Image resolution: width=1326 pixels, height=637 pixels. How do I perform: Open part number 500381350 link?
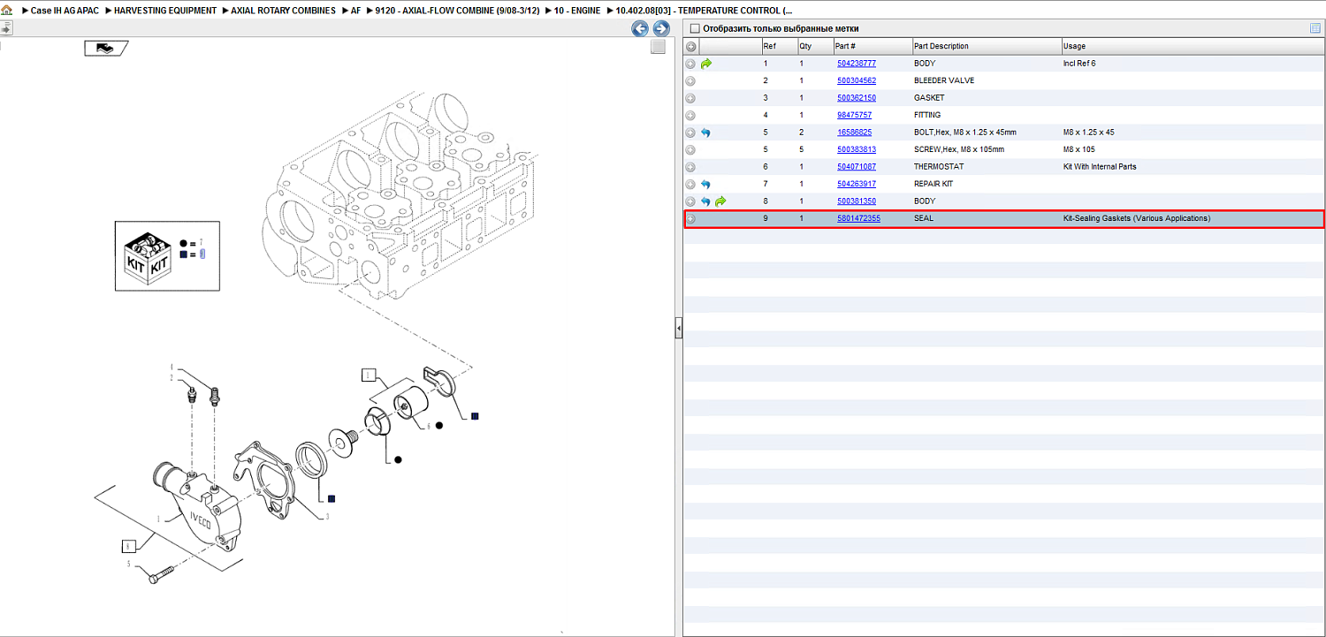point(857,201)
